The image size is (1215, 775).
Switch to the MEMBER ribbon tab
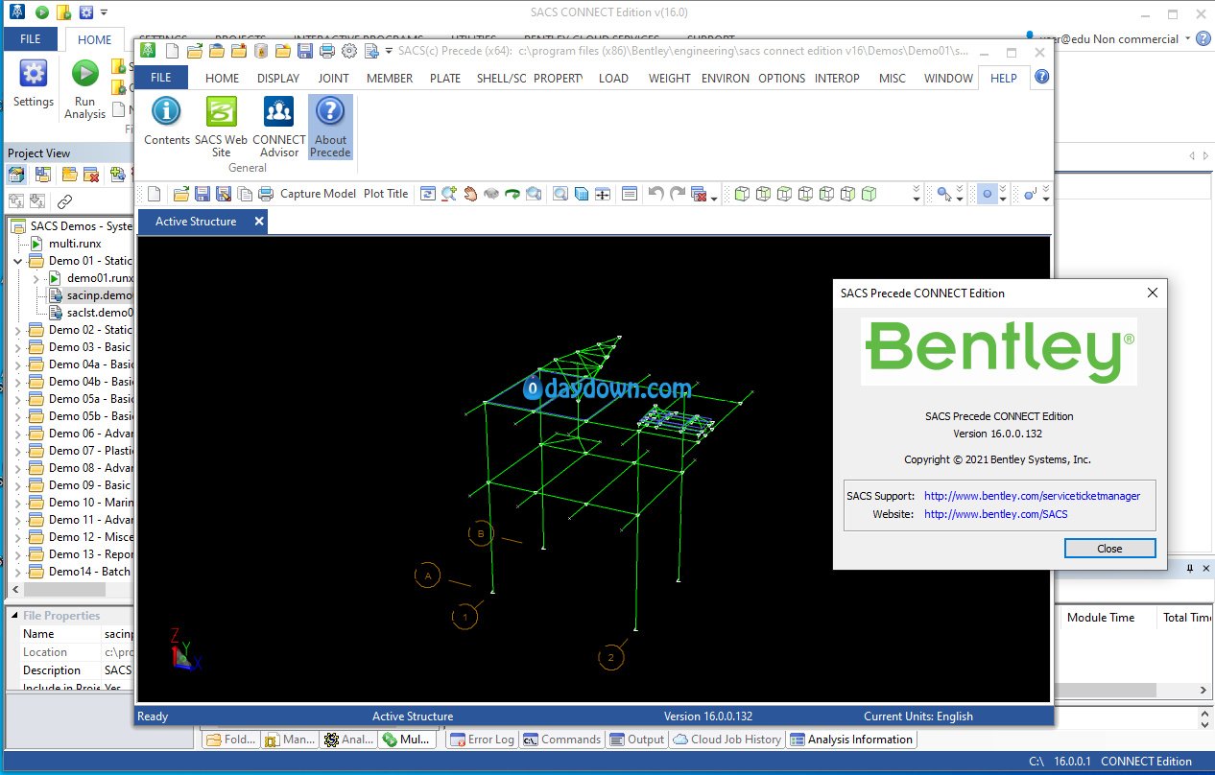[390, 78]
